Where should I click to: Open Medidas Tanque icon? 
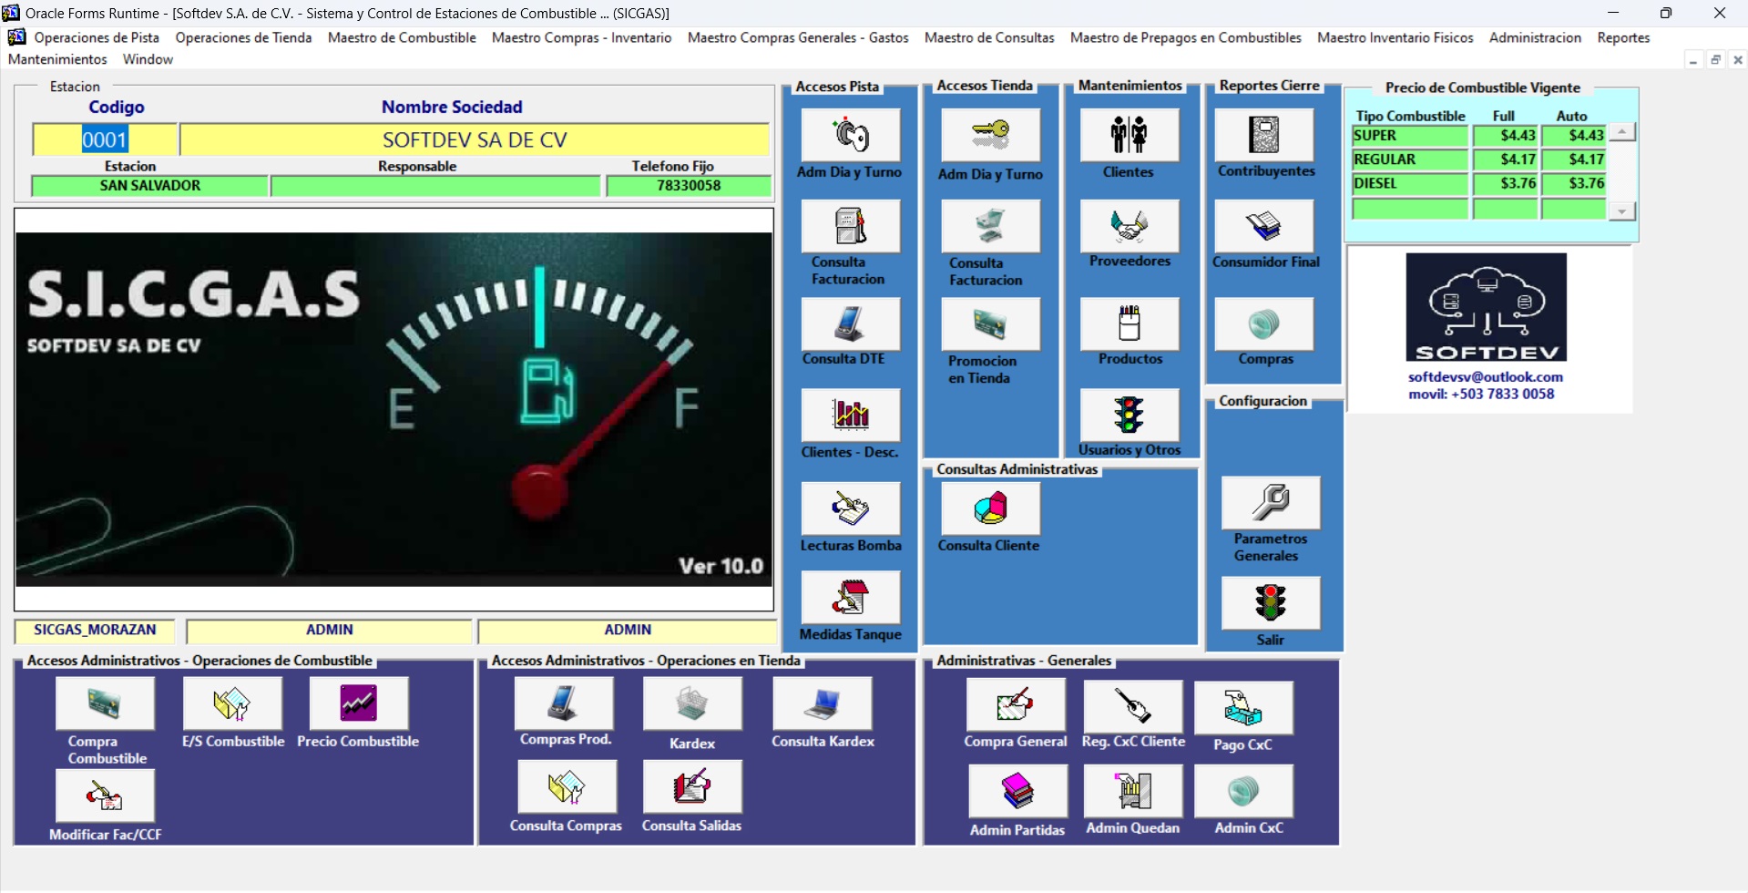point(850,598)
